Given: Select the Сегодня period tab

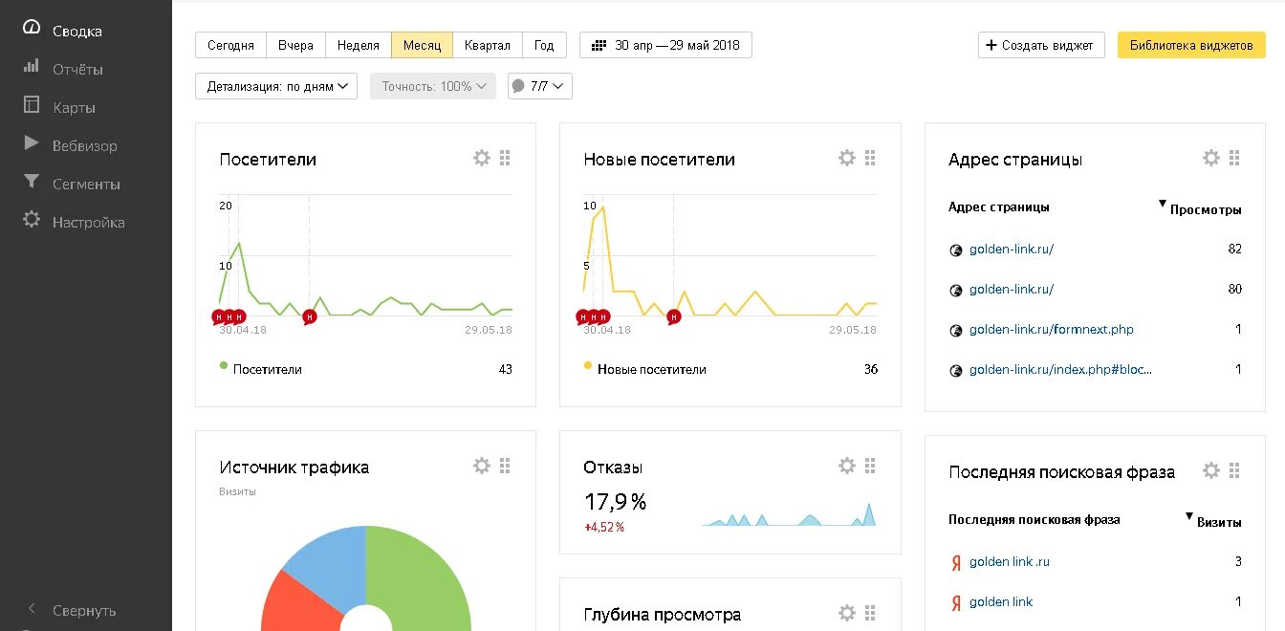Looking at the screenshot, I should point(229,44).
